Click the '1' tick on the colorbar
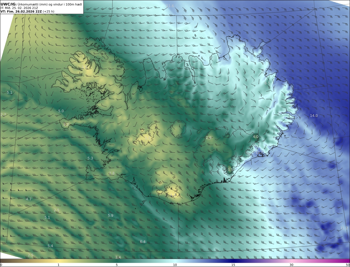Screen dimensions: 350x267 59,265
